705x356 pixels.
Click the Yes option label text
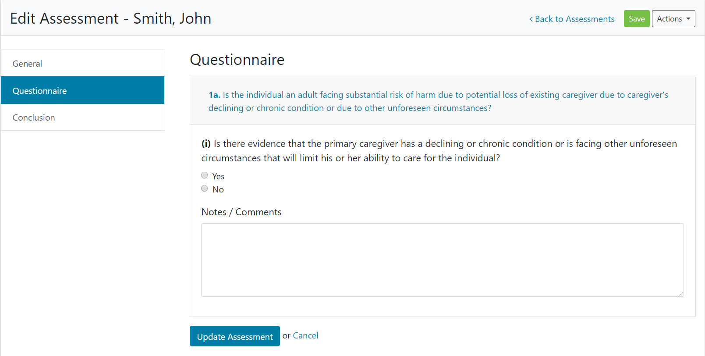pyautogui.click(x=218, y=176)
